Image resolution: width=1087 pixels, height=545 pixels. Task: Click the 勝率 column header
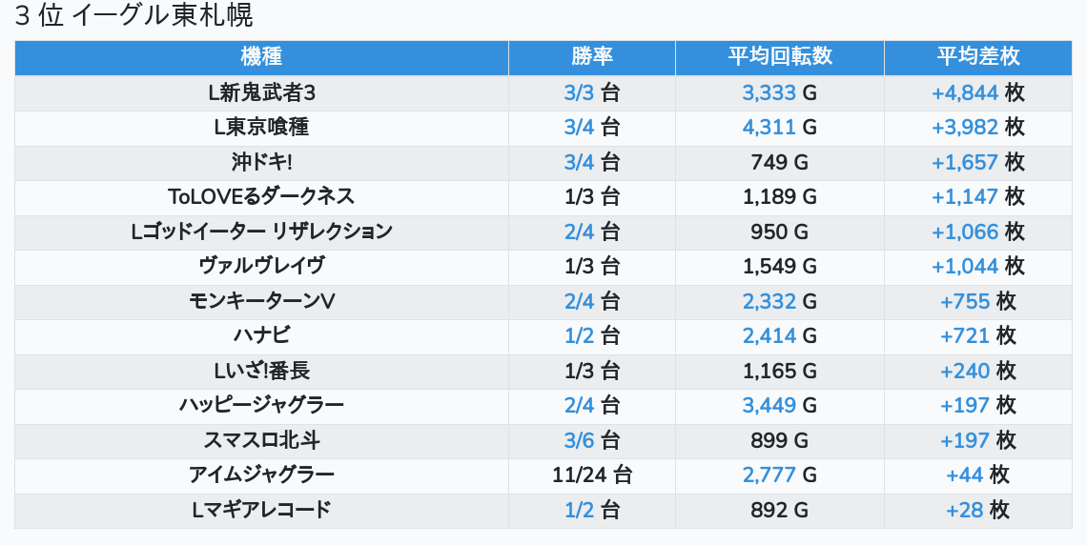click(591, 57)
